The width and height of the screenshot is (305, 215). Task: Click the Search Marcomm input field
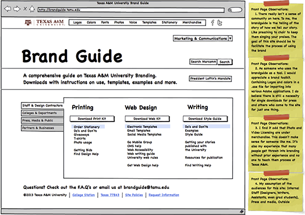[x=203, y=62]
